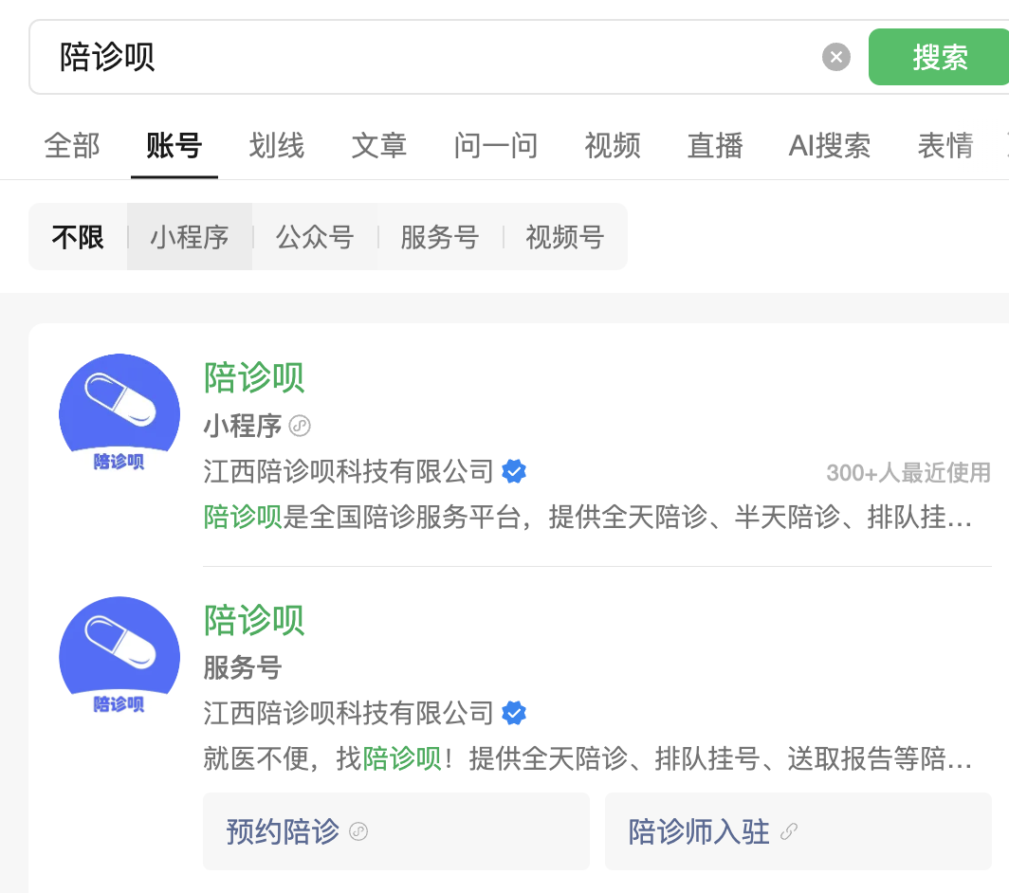Click verified badge in the 小程序 result
Viewport: 1009px width, 893px height.
514,471
